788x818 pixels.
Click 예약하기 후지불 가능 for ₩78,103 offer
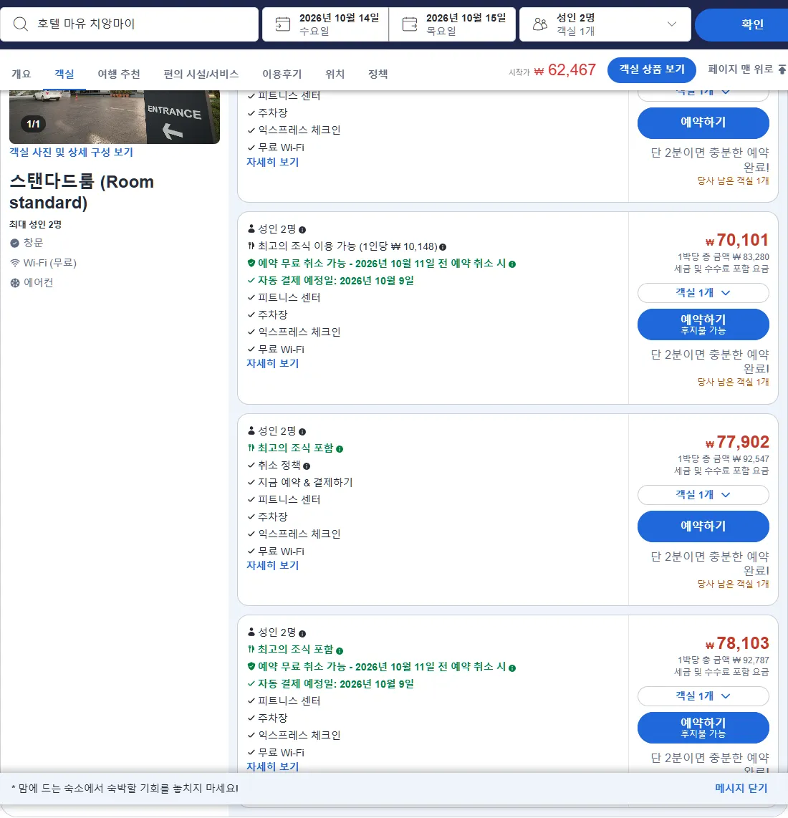703,727
